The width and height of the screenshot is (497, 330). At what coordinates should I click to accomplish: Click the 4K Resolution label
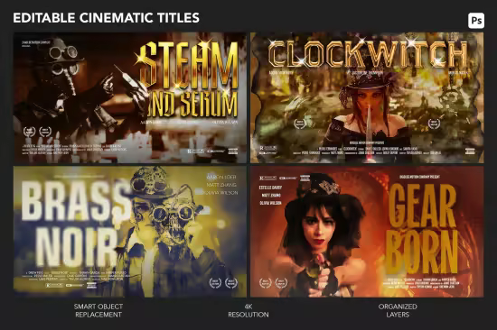point(248,310)
